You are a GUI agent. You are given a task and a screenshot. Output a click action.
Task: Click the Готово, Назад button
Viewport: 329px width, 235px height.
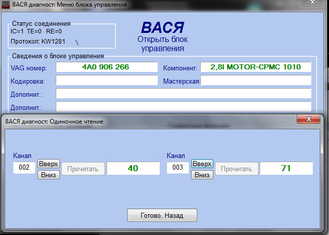[162, 215]
